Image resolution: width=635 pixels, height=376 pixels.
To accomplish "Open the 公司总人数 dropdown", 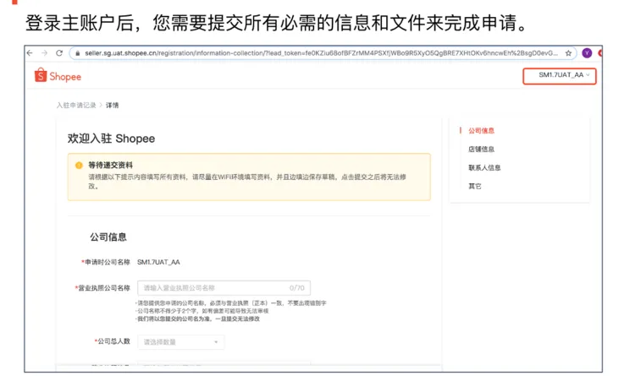I will 180,342.
